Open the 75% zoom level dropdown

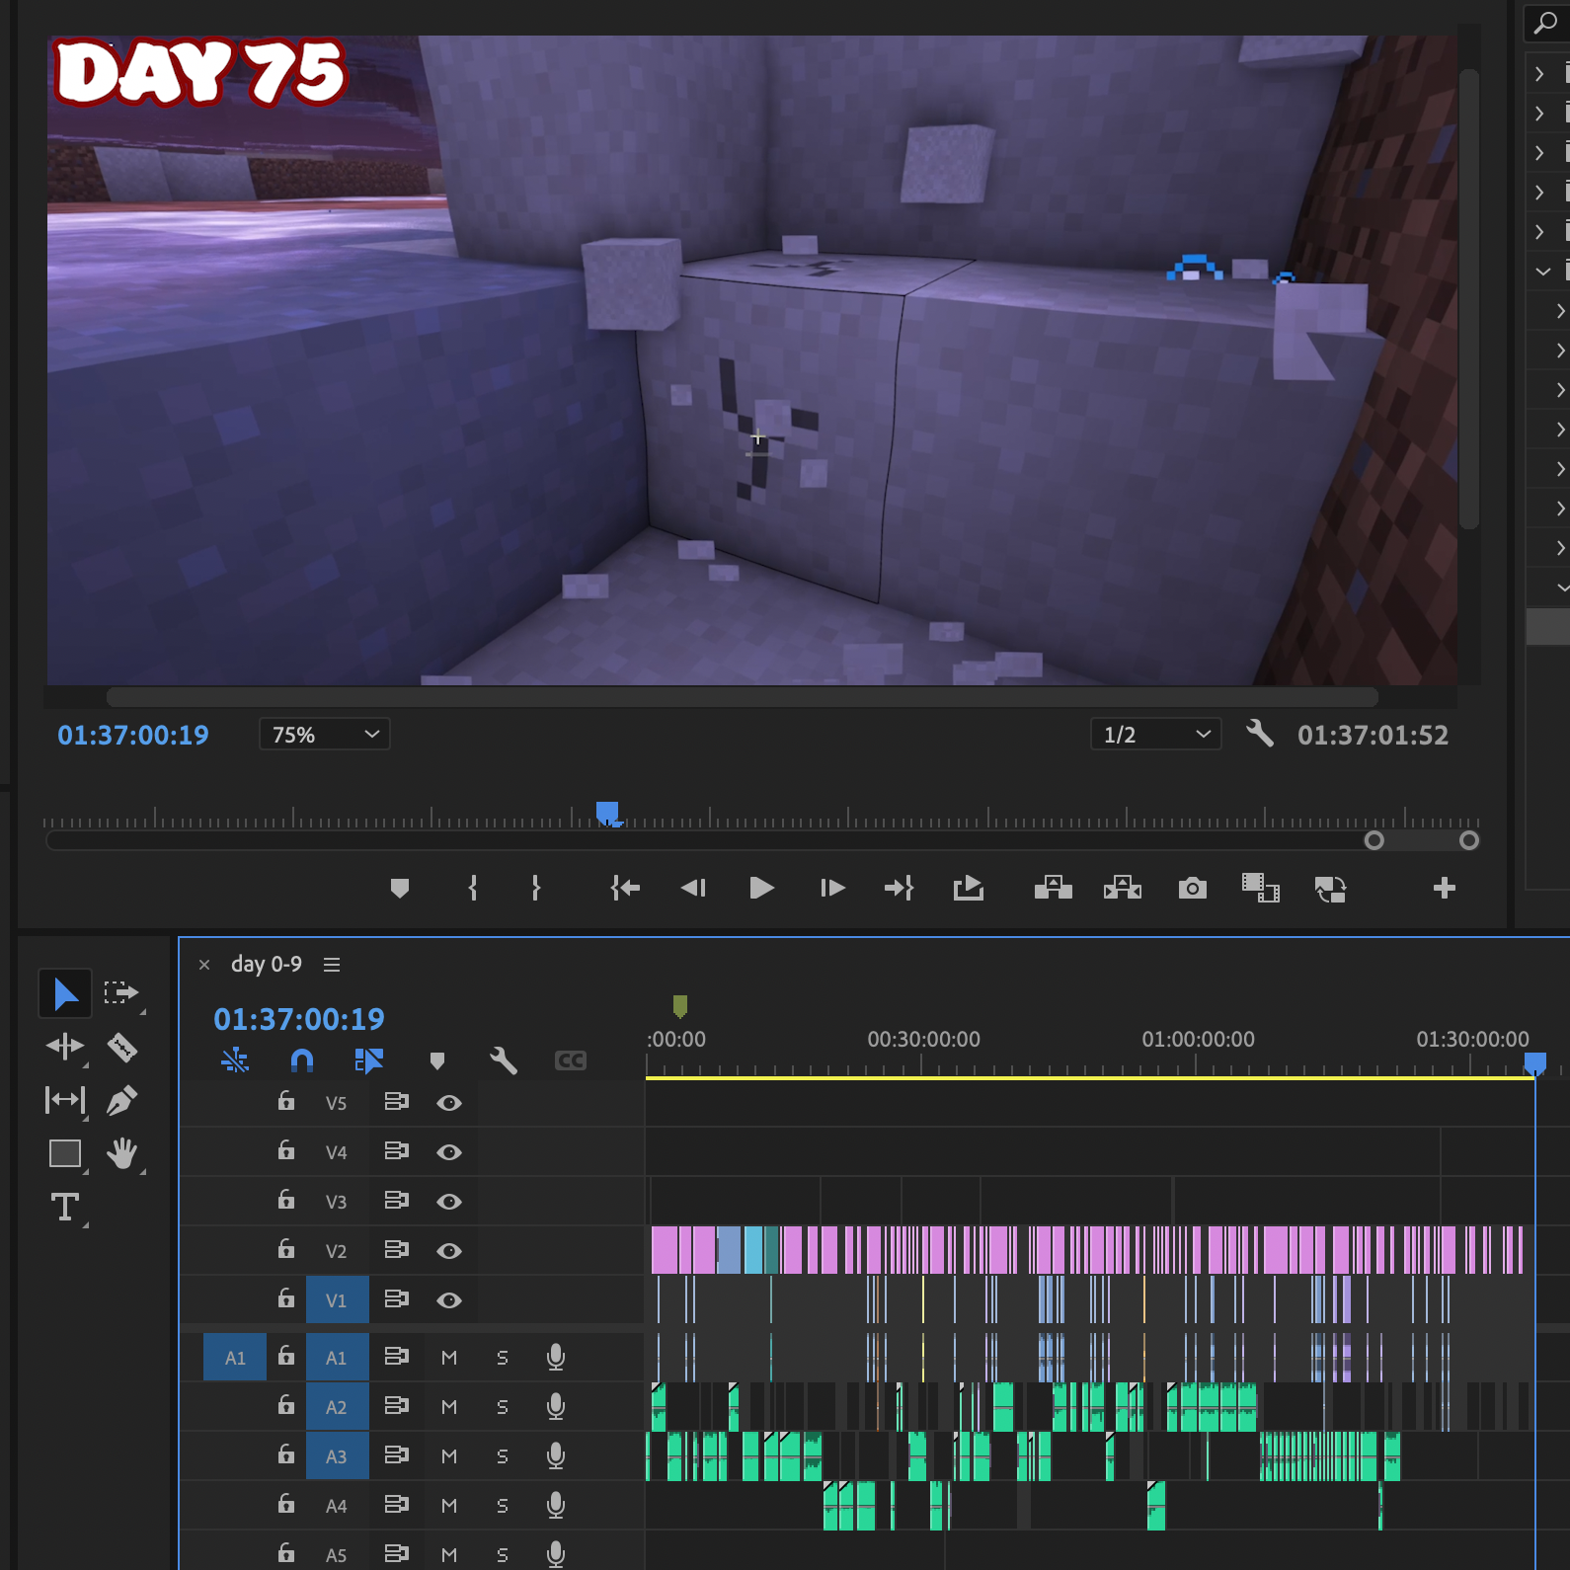(325, 735)
